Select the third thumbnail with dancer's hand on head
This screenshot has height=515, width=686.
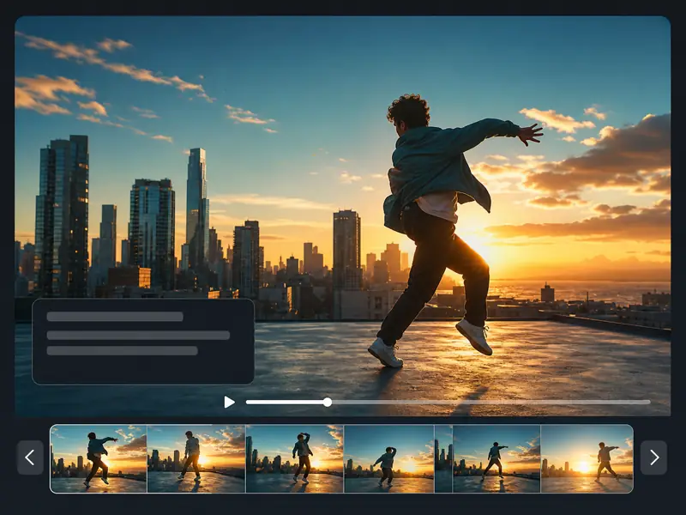[295, 458]
